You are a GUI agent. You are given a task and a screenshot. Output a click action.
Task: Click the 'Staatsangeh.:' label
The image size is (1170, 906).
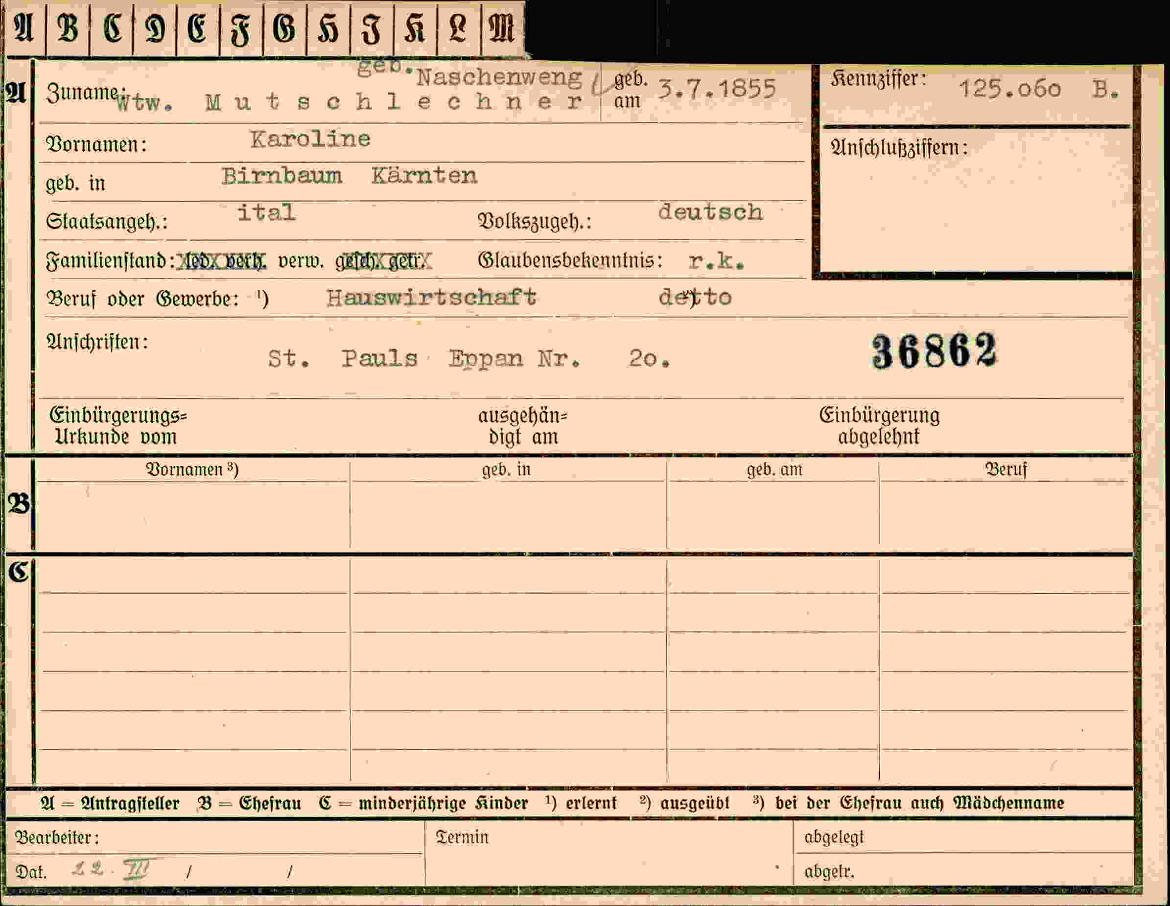[x=107, y=221]
